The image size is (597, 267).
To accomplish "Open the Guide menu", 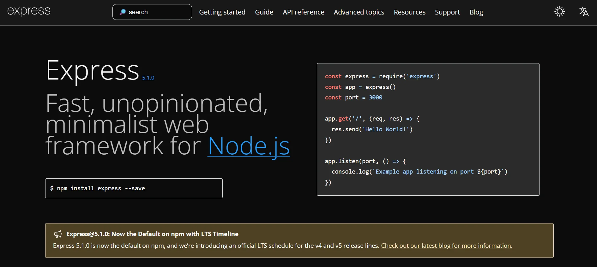I will point(264,12).
